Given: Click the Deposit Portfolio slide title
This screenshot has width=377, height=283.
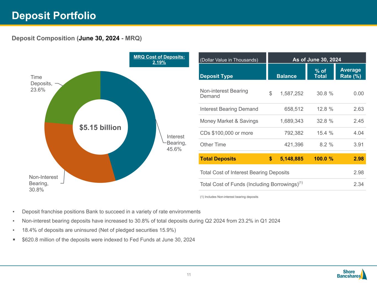Looking at the screenshot, I should pos(54,16).
